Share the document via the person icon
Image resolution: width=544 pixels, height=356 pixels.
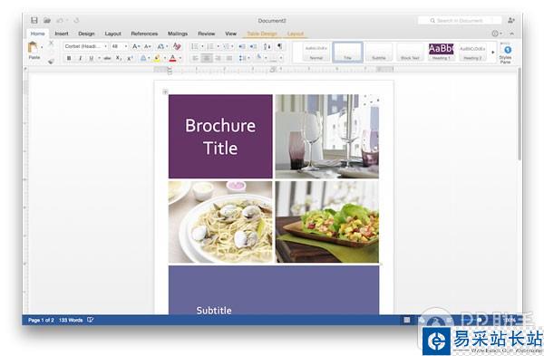[511, 21]
